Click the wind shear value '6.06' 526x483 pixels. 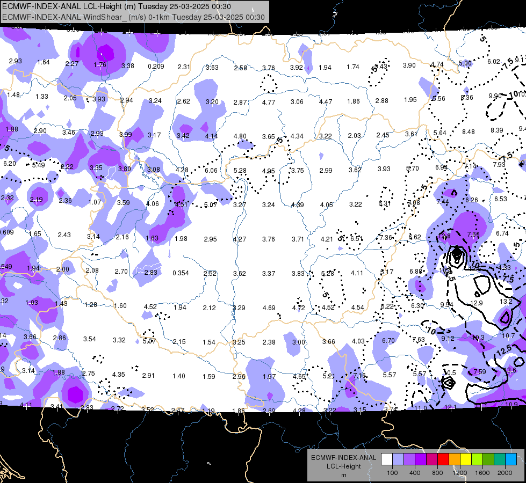211,171
